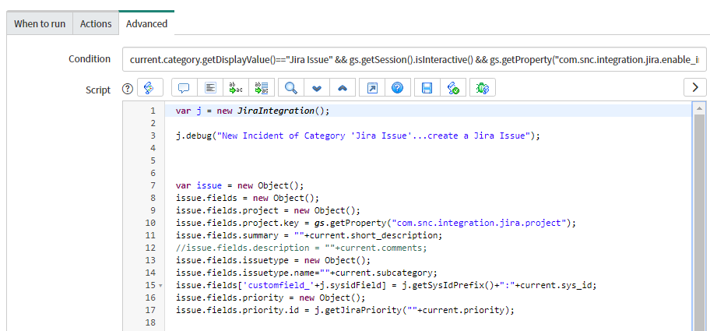
Task: Click the issue.fields.priority.id getJiraPriority line
Action: (345, 310)
